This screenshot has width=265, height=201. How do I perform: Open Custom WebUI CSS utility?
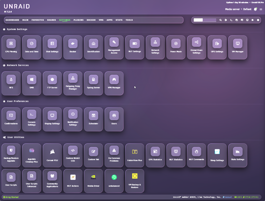[73, 155]
